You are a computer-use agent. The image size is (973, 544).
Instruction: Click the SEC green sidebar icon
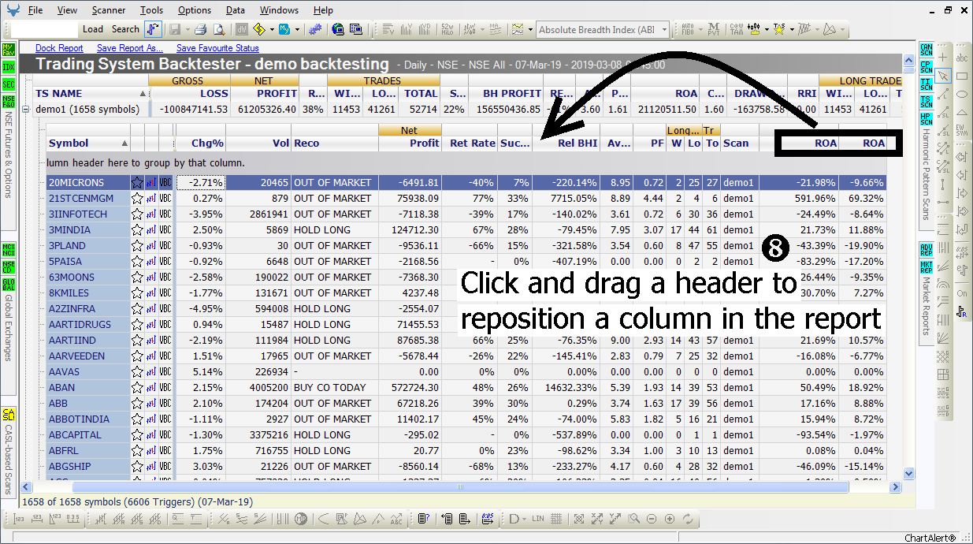pos(9,84)
